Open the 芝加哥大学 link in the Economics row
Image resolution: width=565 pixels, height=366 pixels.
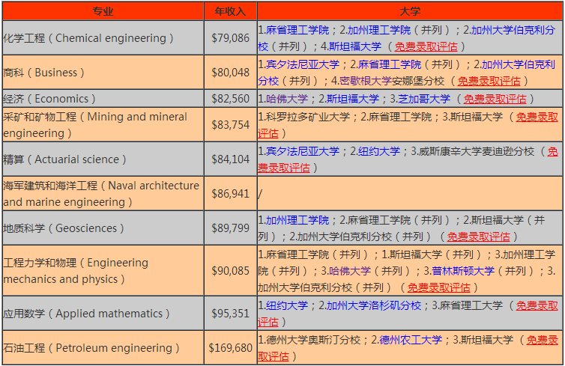pyautogui.click(x=424, y=99)
